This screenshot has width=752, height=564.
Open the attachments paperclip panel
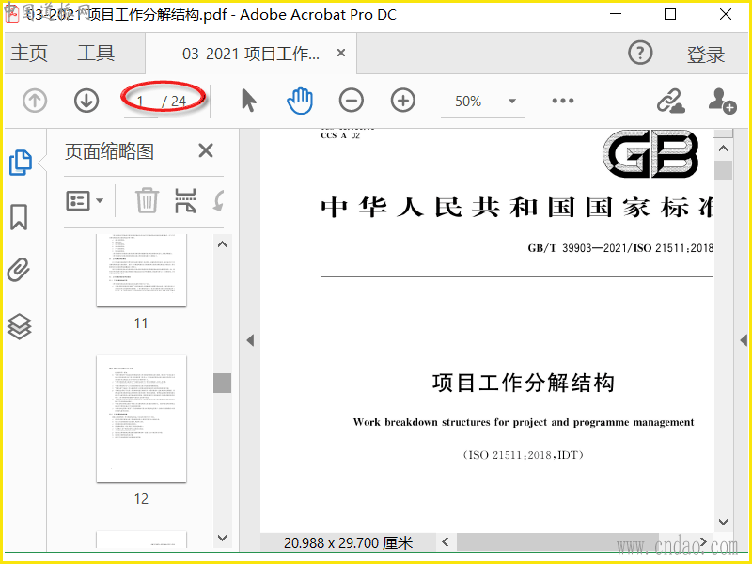point(19,270)
